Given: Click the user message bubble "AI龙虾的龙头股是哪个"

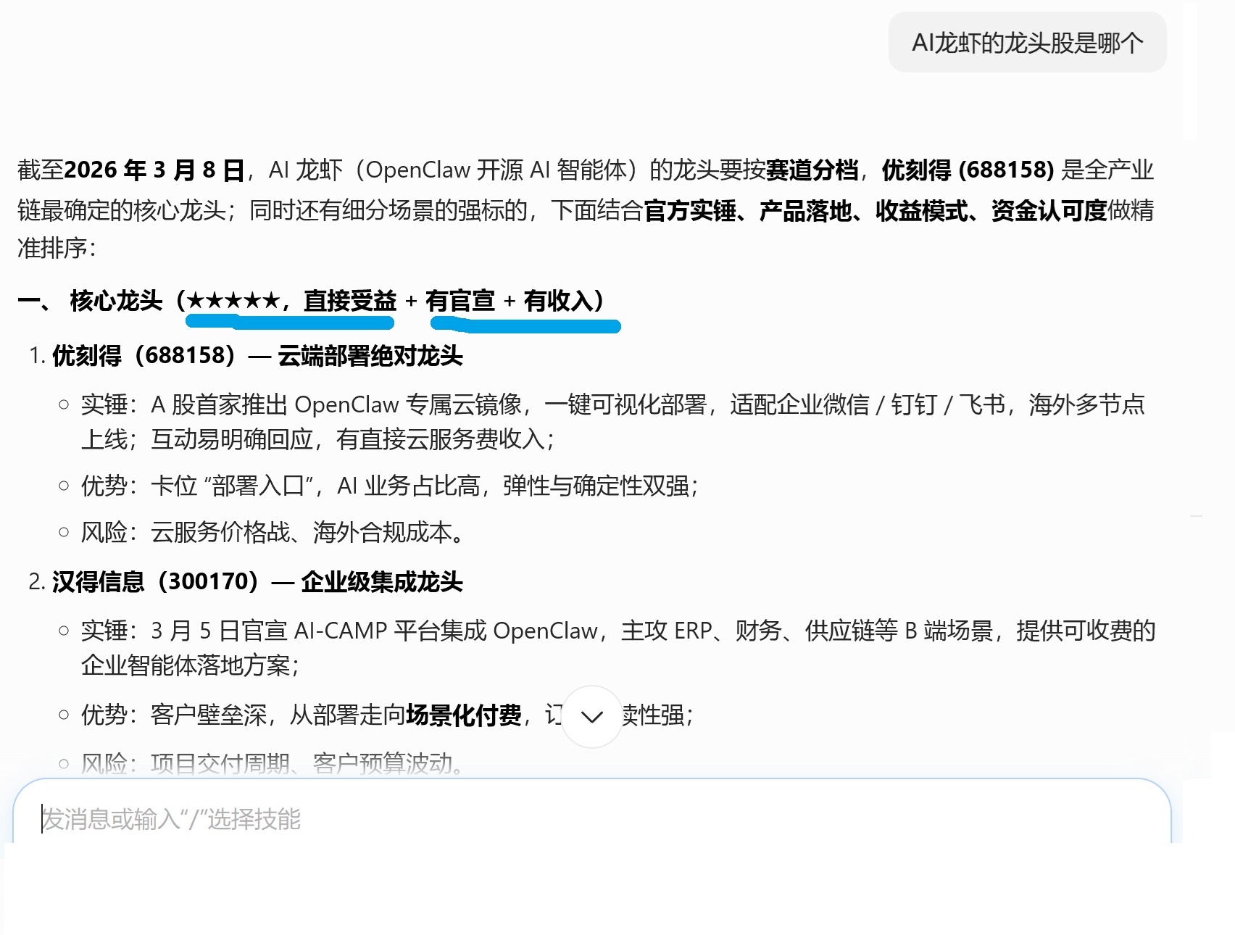Looking at the screenshot, I should tap(1027, 43).
